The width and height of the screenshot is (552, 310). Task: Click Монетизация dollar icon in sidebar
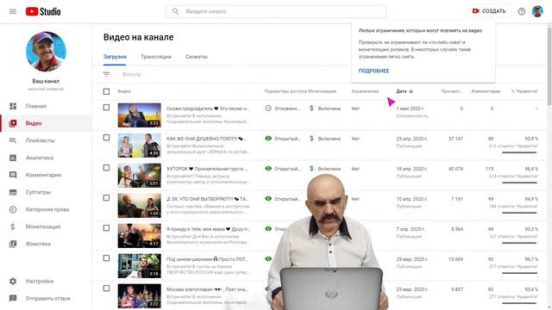point(13,226)
